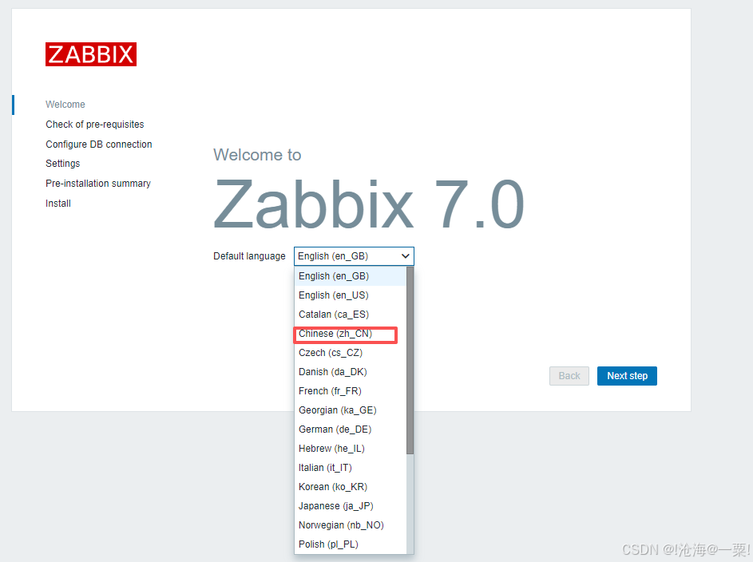Choose Hebrew (he_IL) language
The height and width of the screenshot is (562, 753).
[351, 449]
